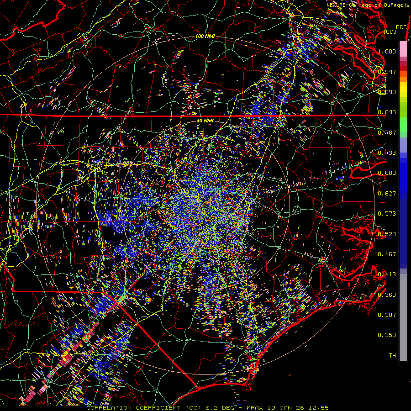This screenshot has width=411, height=411.
Task: Click the [CC] legend unit label
Action: [x=390, y=32]
